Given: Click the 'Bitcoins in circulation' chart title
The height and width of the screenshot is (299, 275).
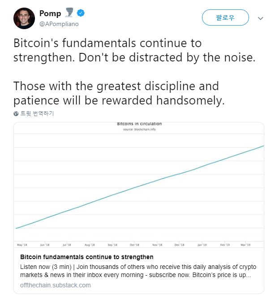Looking at the screenshot, I should click(x=139, y=124).
